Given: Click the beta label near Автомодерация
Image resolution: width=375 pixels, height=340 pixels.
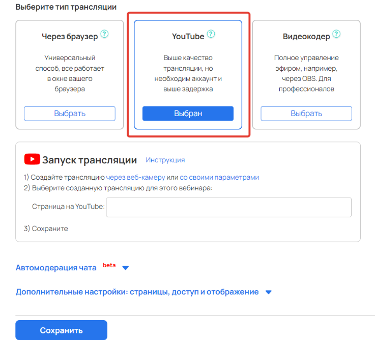Looking at the screenshot, I should click(109, 265).
